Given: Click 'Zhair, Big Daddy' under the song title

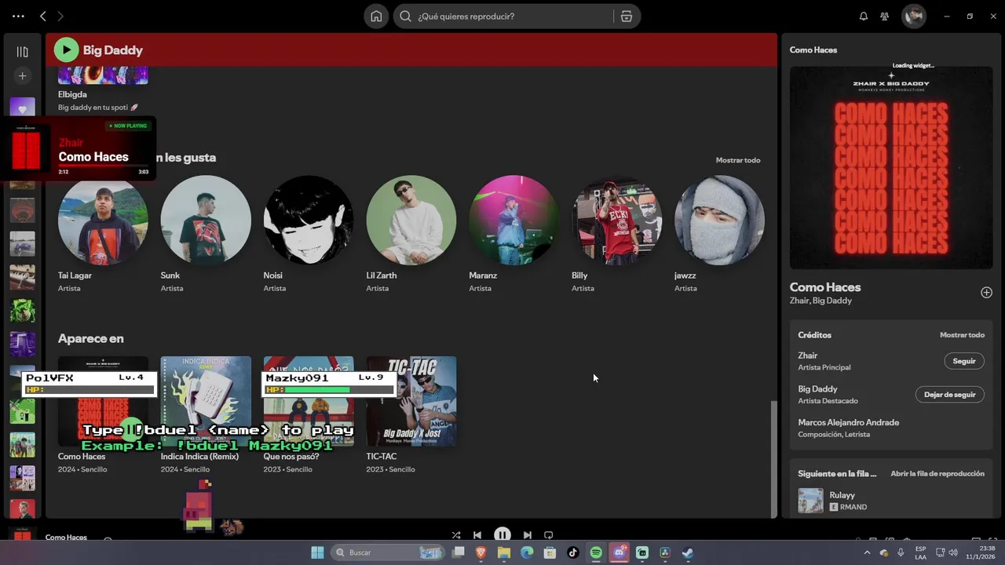Looking at the screenshot, I should click(x=820, y=301).
